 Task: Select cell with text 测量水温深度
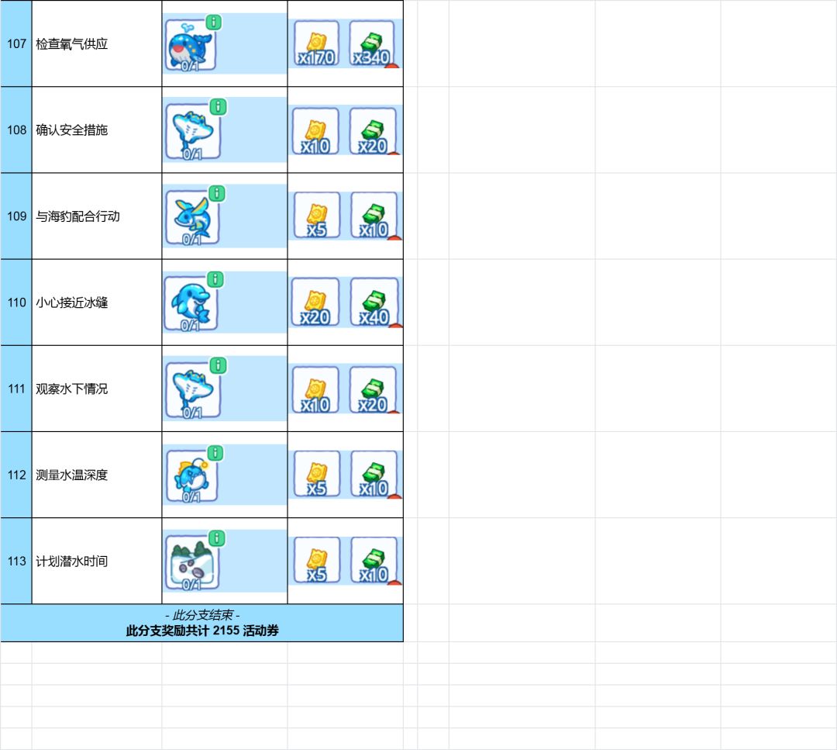pyautogui.click(x=97, y=475)
